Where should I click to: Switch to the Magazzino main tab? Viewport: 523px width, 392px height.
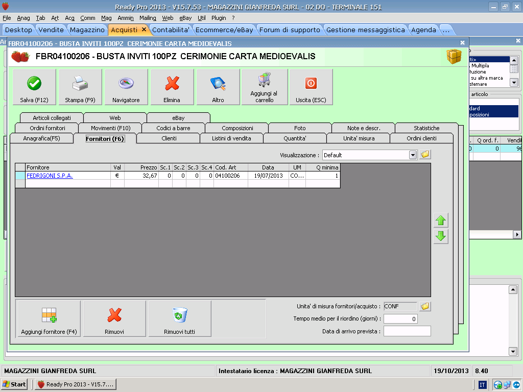tap(87, 30)
